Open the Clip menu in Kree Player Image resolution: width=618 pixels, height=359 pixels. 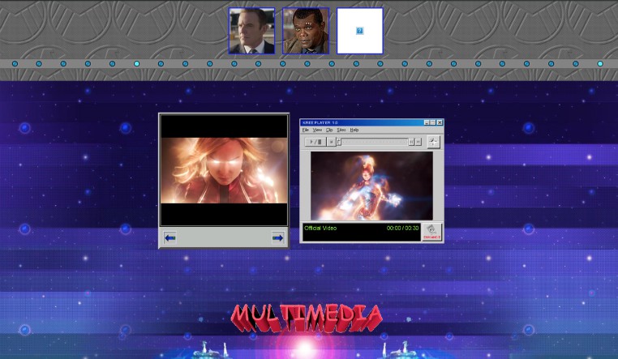coord(329,130)
